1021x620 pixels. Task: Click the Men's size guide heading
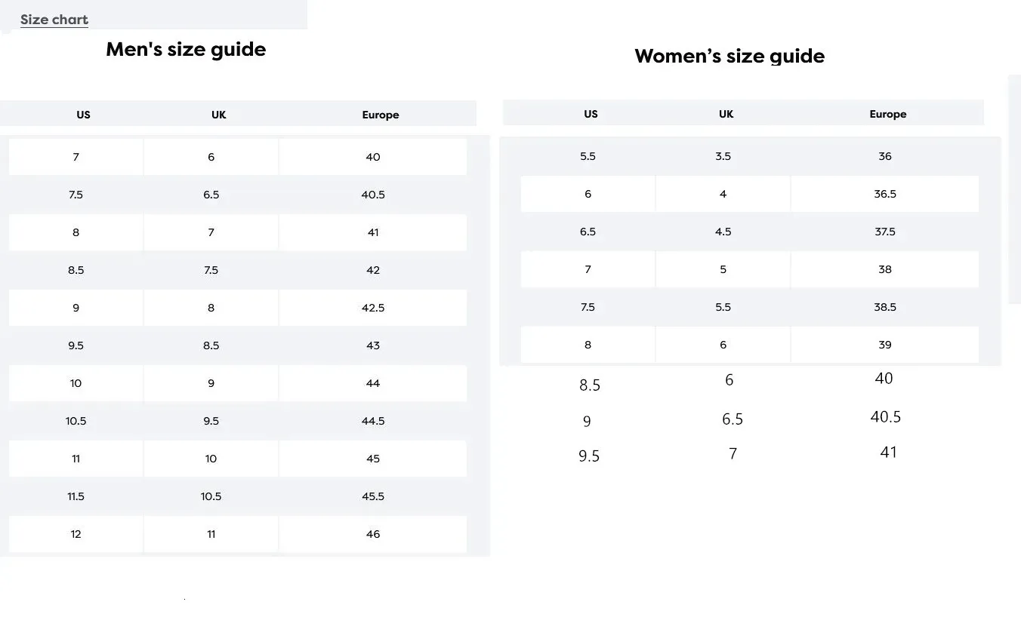(x=186, y=49)
